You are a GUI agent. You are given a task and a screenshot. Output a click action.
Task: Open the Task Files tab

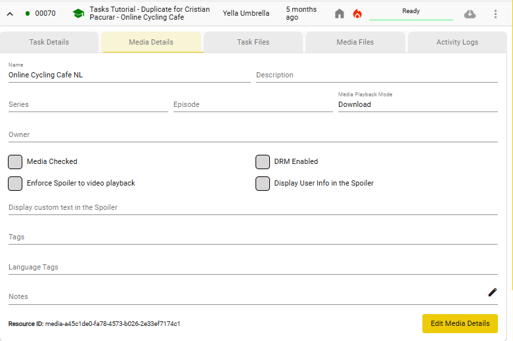pyautogui.click(x=254, y=42)
